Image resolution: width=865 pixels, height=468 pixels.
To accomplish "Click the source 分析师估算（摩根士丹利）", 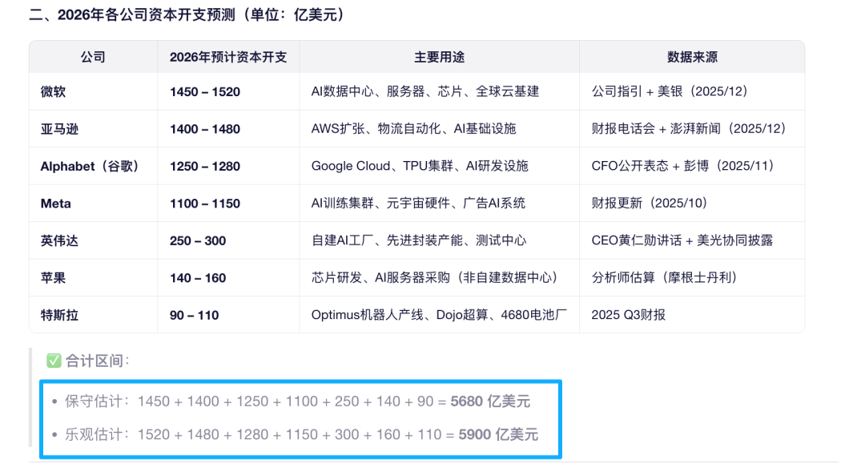I will [x=666, y=277].
